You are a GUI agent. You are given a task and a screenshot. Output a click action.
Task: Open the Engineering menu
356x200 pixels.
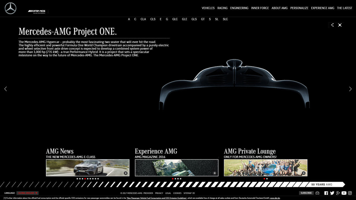point(239,8)
